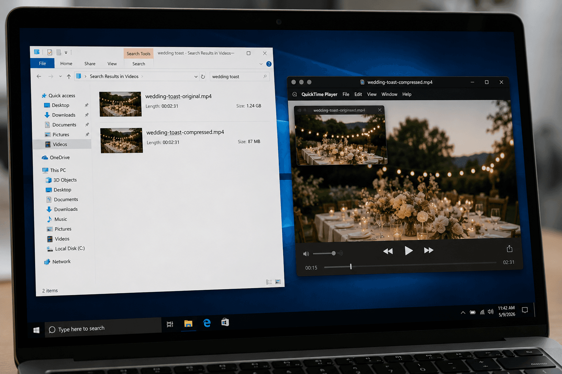Switch to details view layout icon
Screen dimensions: 562x374
[x=269, y=282]
